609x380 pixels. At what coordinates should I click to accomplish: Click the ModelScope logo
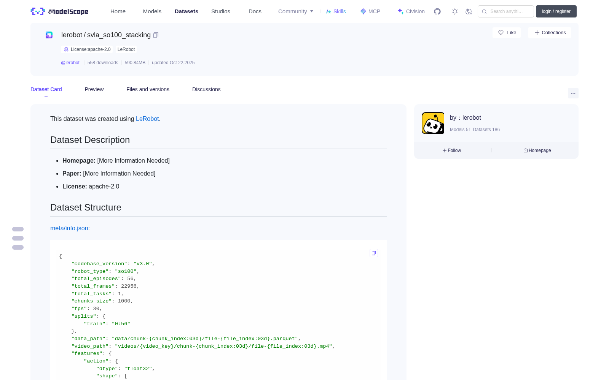(60, 11)
